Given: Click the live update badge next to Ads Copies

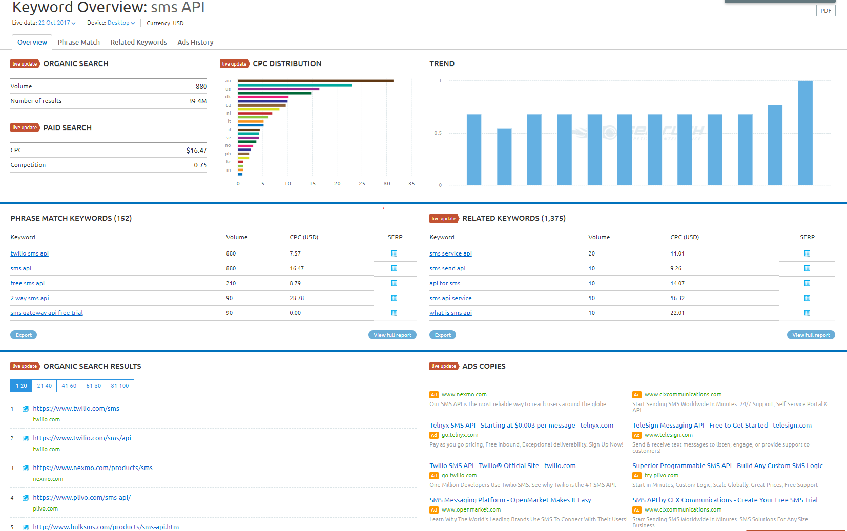Looking at the screenshot, I should pos(444,366).
